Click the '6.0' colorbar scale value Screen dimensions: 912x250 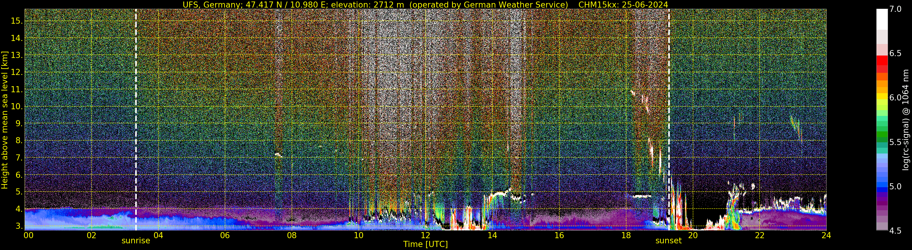[895, 98]
